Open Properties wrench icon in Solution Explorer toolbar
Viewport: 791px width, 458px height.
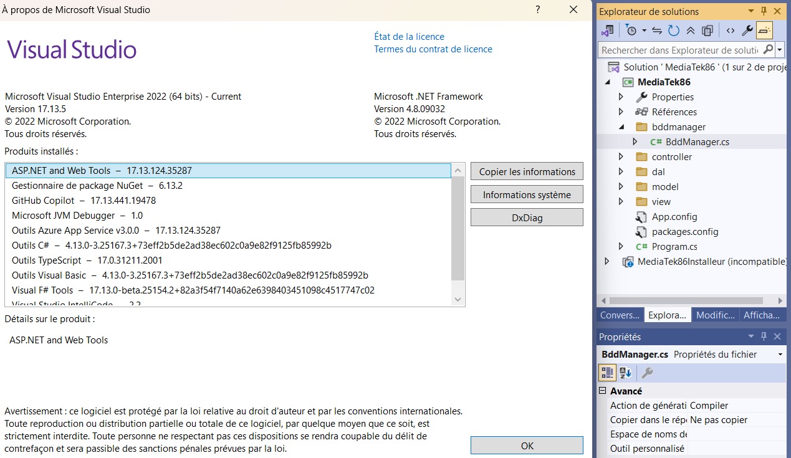pos(747,30)
